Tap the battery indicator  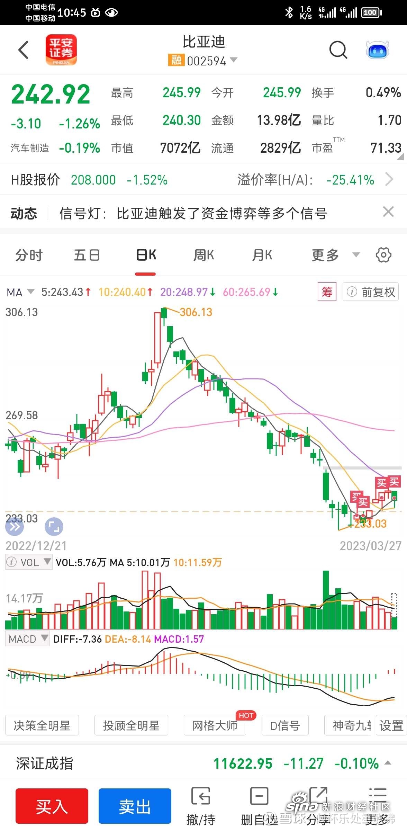click(x=371, y=13)
